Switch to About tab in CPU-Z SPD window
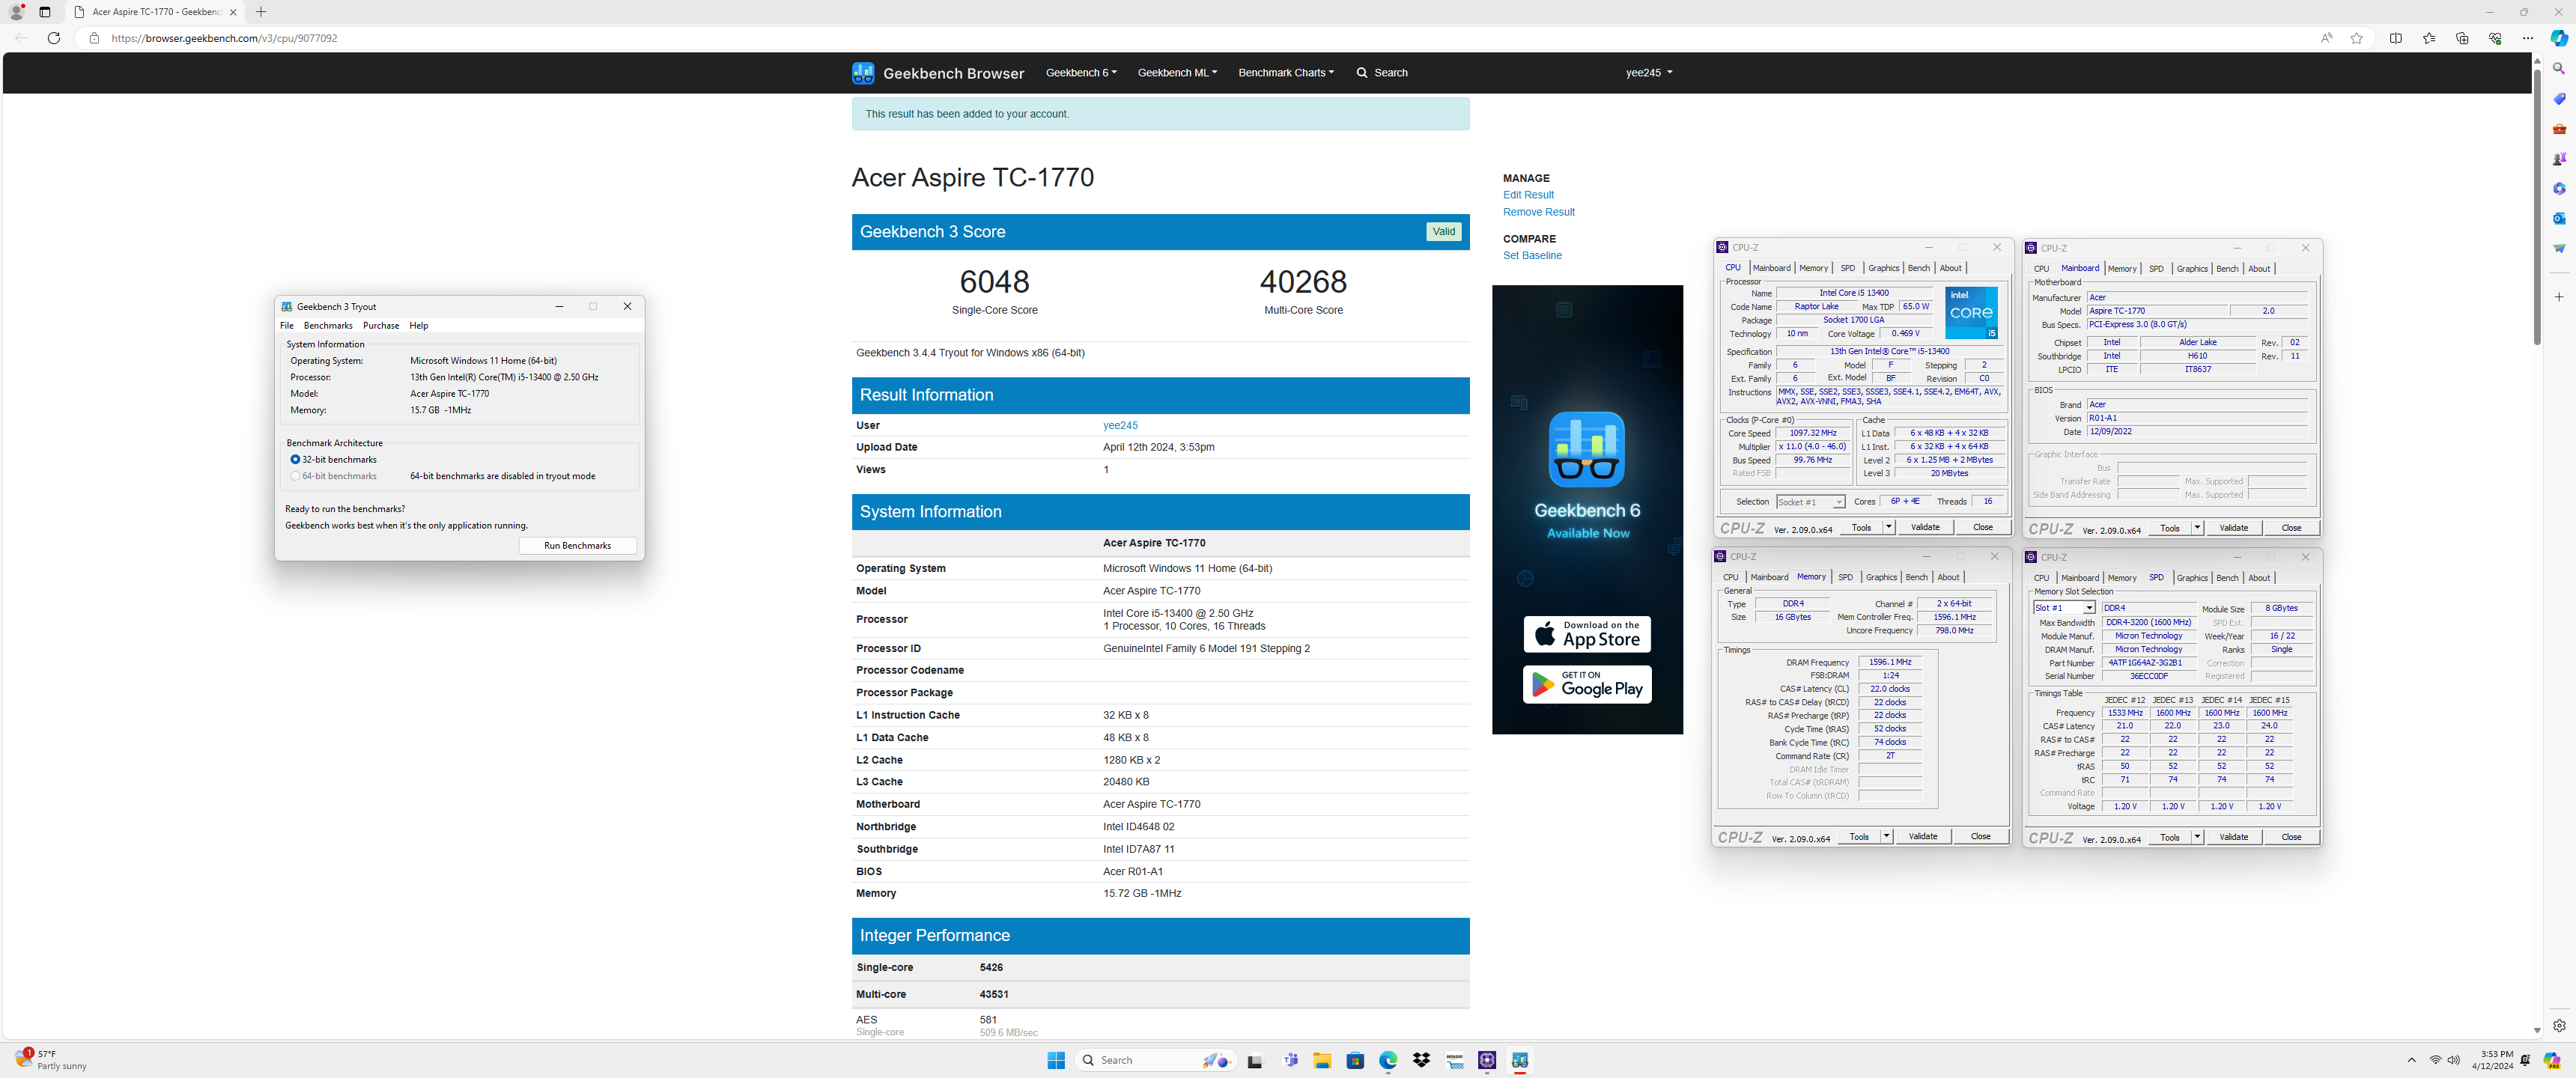 click(2259, 578)
